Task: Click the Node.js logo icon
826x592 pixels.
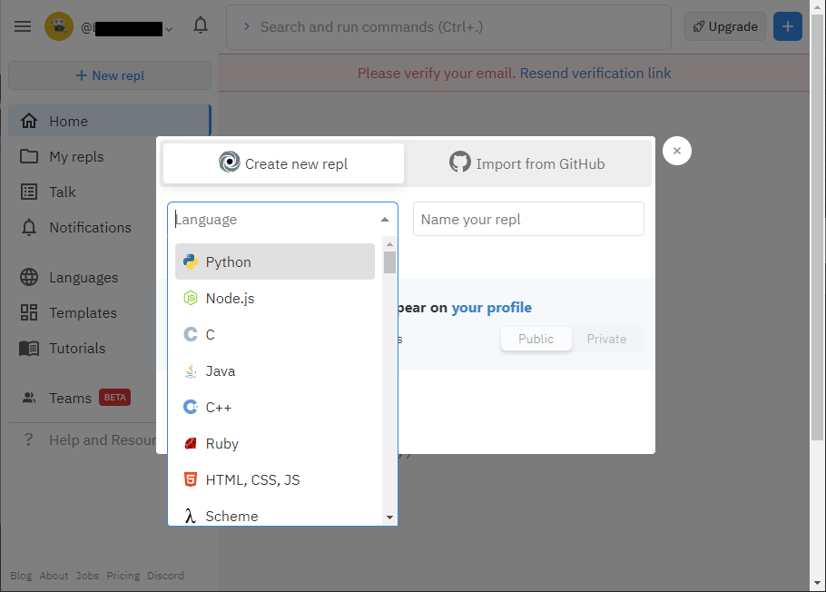Action: pyautogui.click(x=191, y=298)
